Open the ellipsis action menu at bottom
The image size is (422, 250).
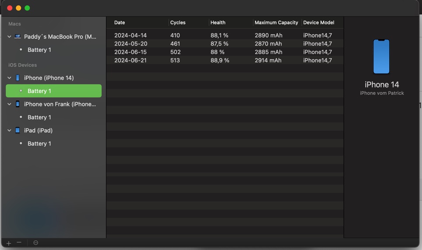(x=36, y=243)
